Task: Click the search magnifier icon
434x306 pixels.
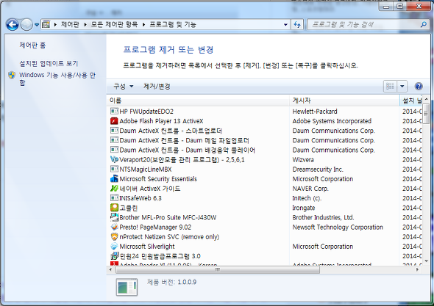Action: [424, 24]
